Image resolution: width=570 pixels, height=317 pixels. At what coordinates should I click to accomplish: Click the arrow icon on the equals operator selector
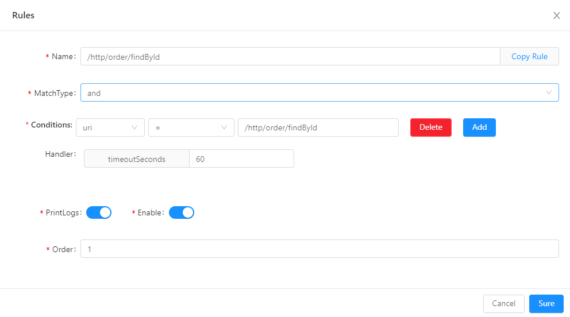[224, 127]
